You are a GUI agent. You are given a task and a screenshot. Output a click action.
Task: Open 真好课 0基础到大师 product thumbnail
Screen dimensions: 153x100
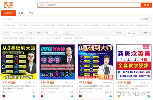(x=95, y=62)
